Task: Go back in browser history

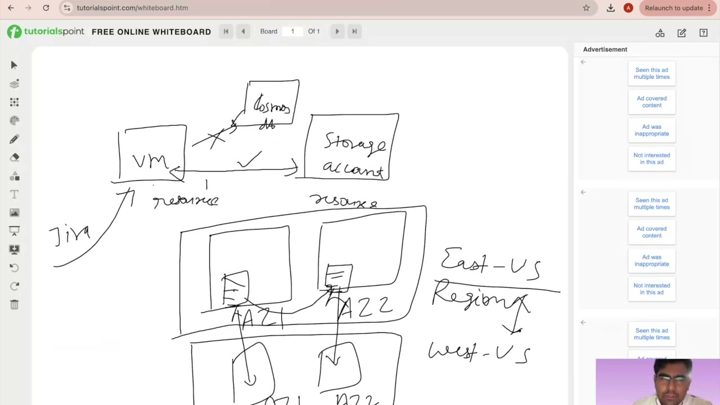Action: tap(11, 8)
